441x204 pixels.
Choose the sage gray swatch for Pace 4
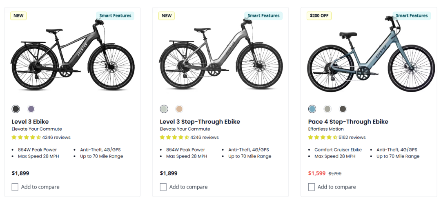(x=327, y=109)
